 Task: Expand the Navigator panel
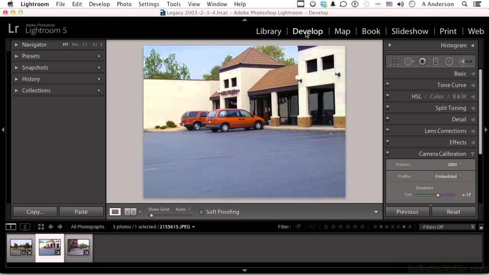16,44
